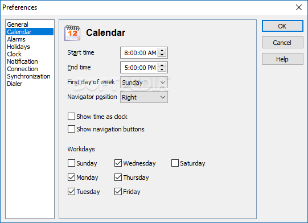Expand Navigator position dropdown

144,97
